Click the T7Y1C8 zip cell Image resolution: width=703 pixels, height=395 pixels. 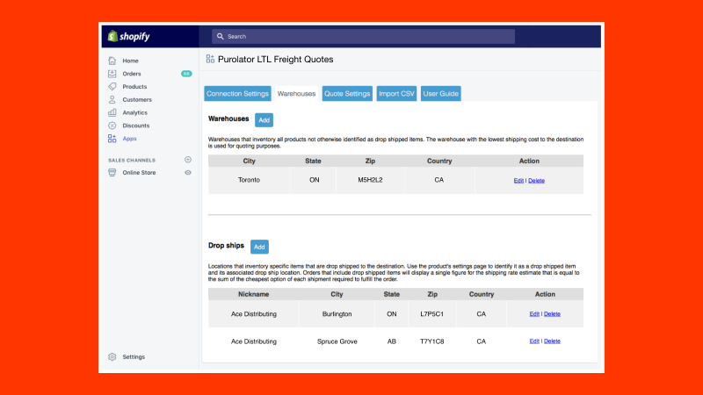pyautogui.click(x=432, y=341)
